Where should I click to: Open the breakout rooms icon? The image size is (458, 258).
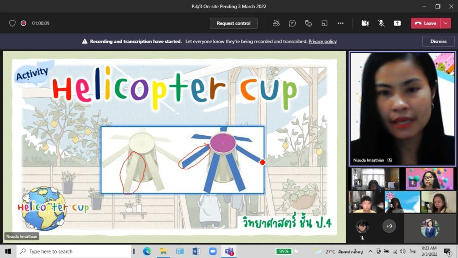click(324, 23)
